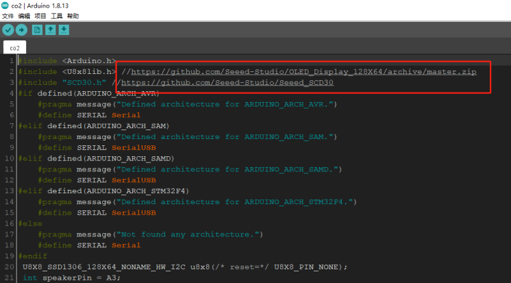Click the Open sketch up-arrow icon

(51, 30)
